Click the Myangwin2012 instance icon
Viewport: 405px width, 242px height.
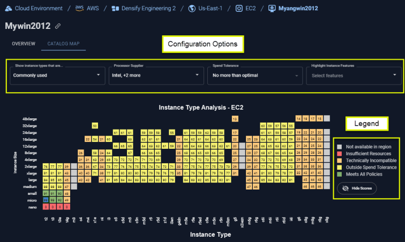272,9
